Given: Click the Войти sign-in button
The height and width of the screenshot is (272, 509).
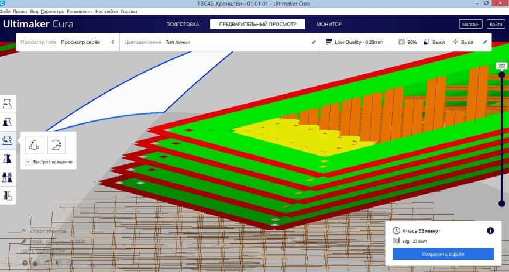Looking at the screenshot, I should pyautogui.click(x=496, y=25).
